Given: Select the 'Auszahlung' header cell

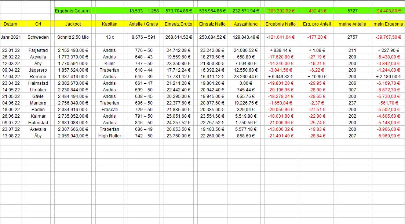Looking at the screenshot, I should 246,24.
